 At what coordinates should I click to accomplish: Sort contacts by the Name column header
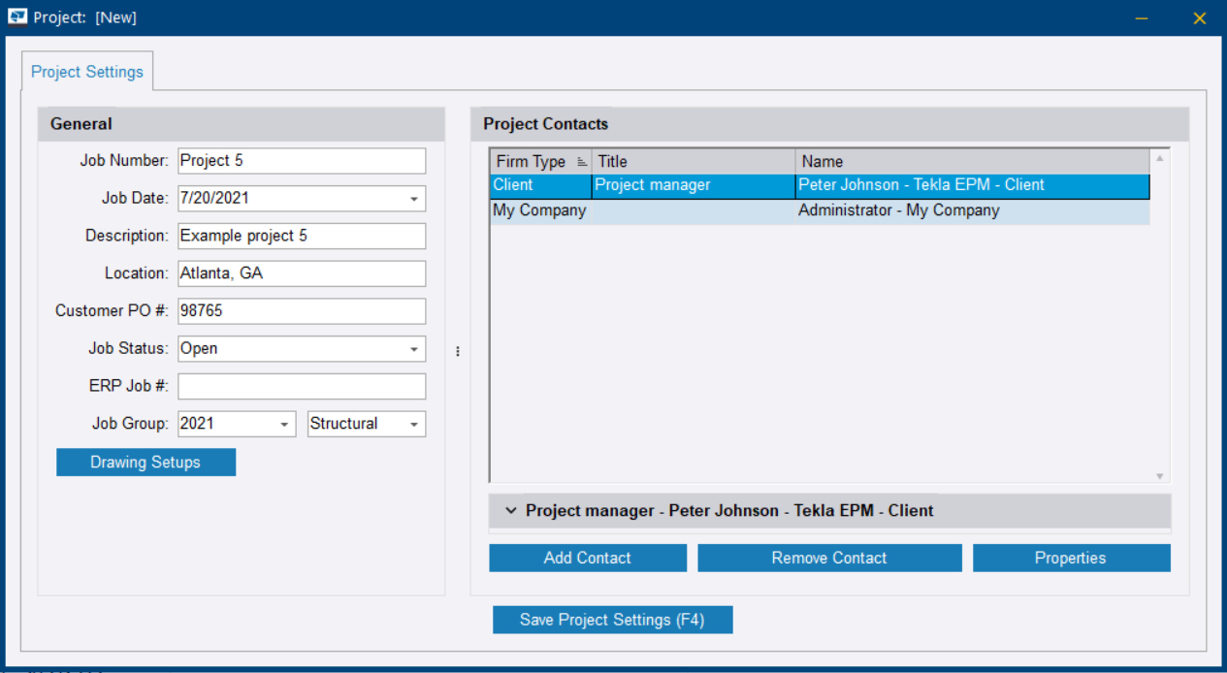(970, 162)
